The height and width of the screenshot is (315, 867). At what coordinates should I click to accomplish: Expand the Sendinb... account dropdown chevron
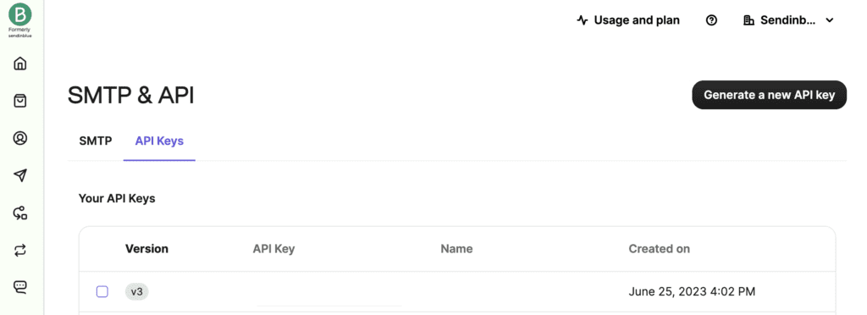point(829,20)
